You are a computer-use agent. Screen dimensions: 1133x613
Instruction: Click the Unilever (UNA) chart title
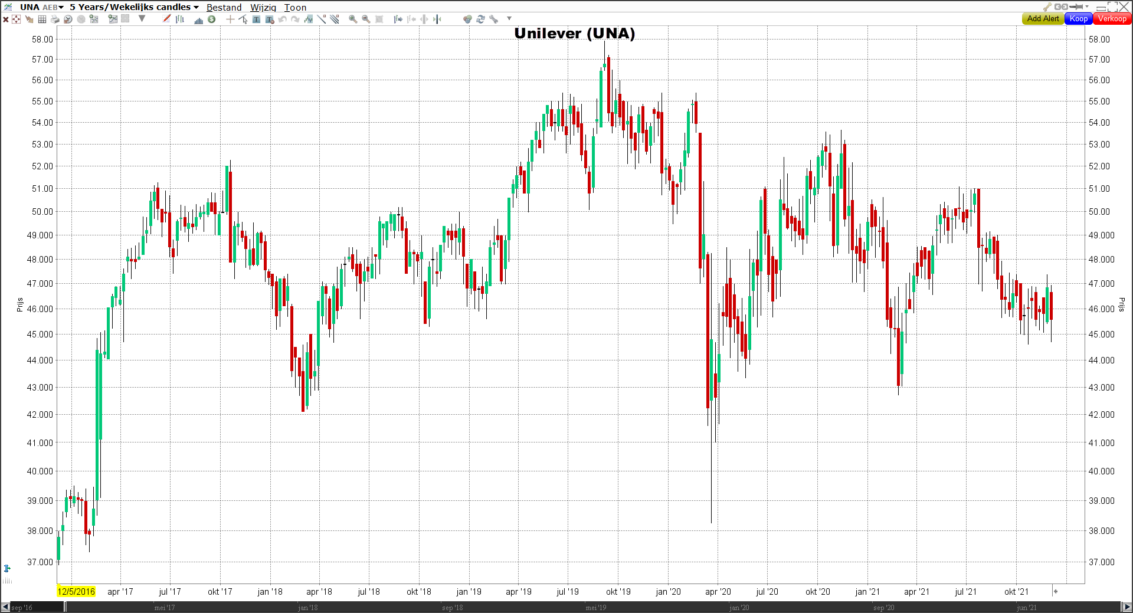click(574, 34)
